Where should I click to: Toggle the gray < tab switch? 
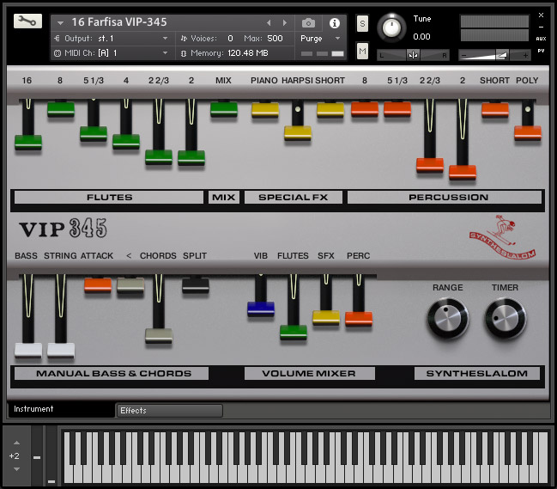click(x=130, y=285)
